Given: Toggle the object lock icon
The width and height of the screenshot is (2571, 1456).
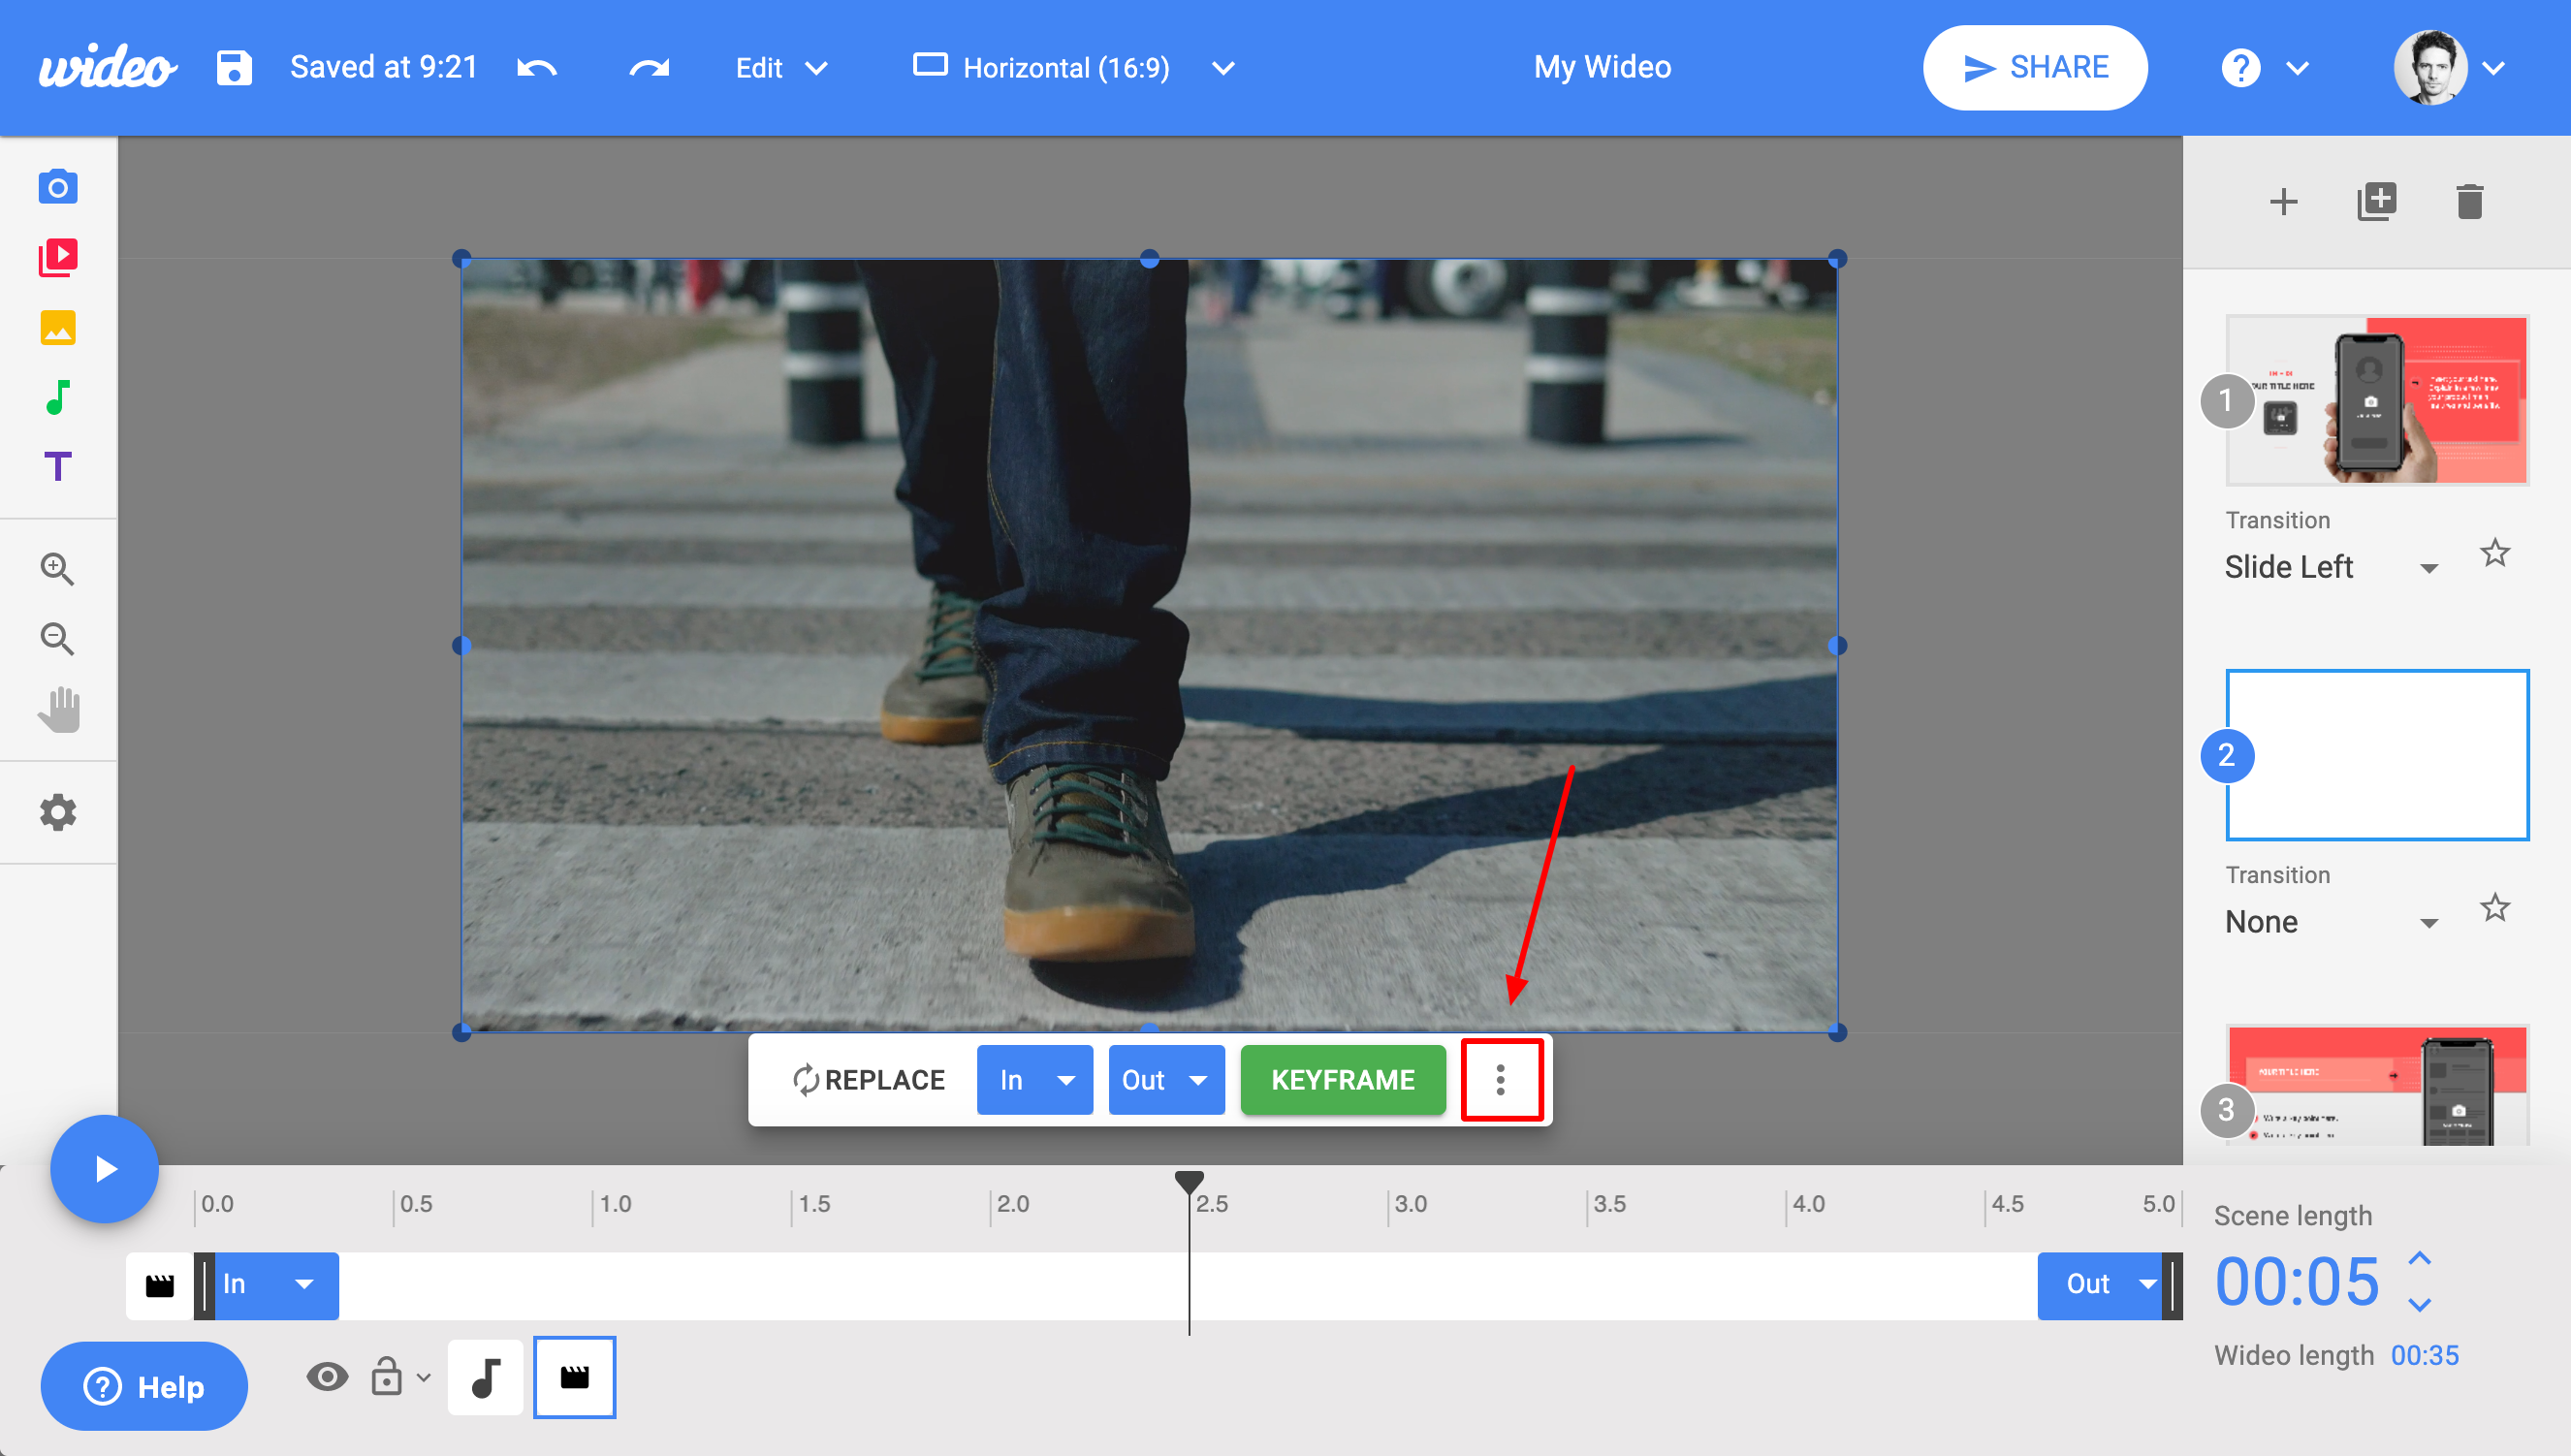Looking at the screenshot, I should [x=387, y=1376].
